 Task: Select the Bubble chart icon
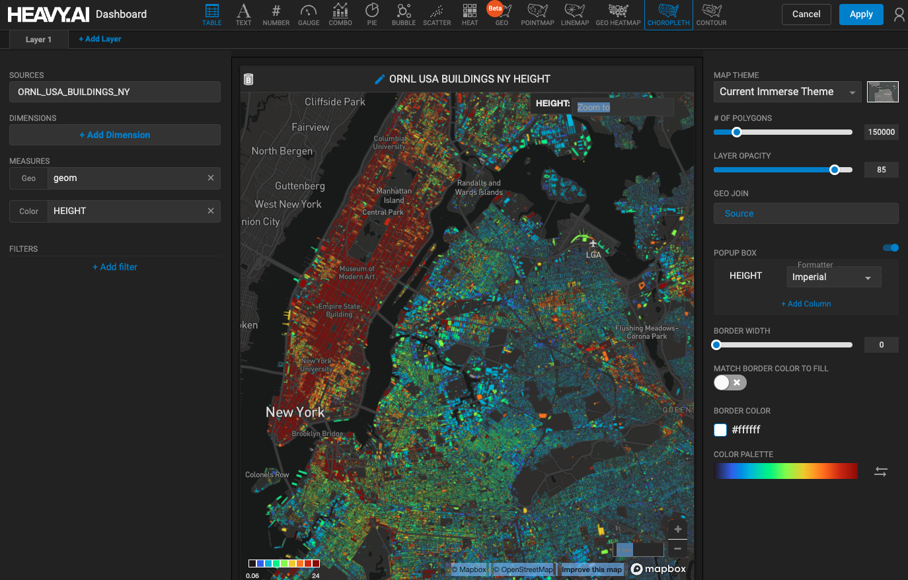403,15
